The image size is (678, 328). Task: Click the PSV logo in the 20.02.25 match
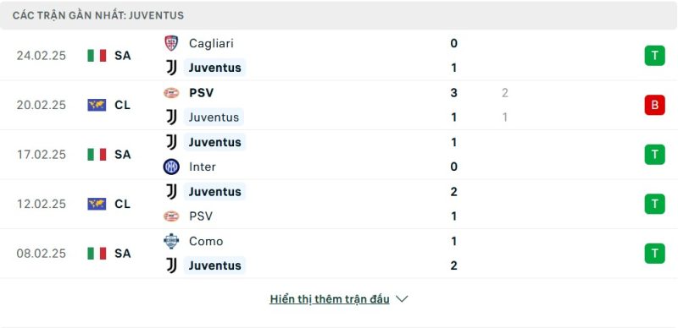click(x=171, y=93)
